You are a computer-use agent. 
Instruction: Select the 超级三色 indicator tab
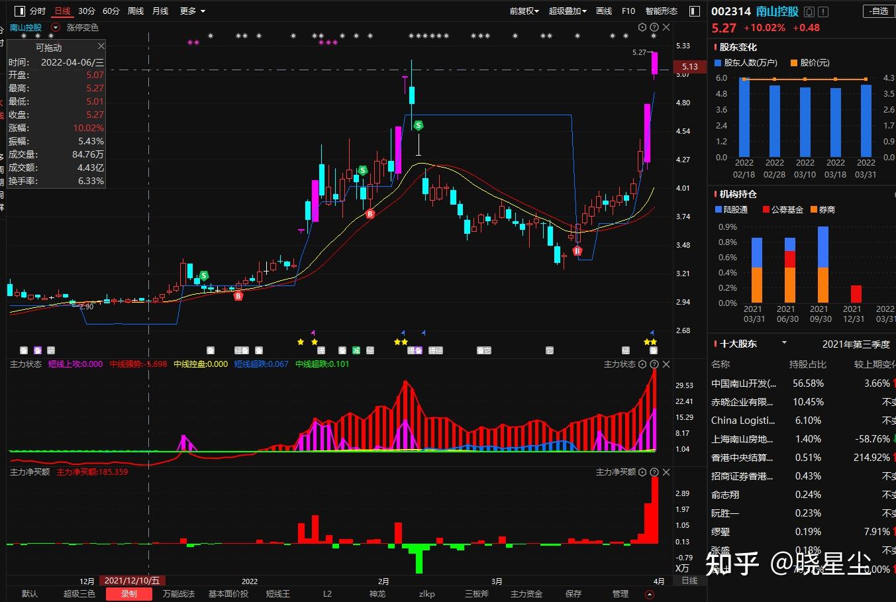point(79,594)
